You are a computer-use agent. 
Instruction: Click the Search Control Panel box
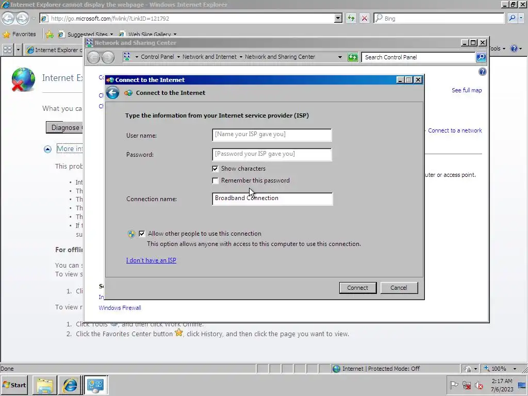click(418, 57)
